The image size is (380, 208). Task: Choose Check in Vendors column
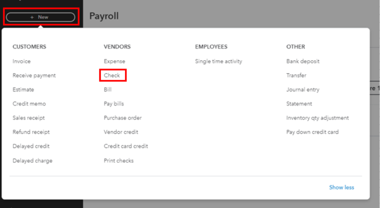click(112, 75)
